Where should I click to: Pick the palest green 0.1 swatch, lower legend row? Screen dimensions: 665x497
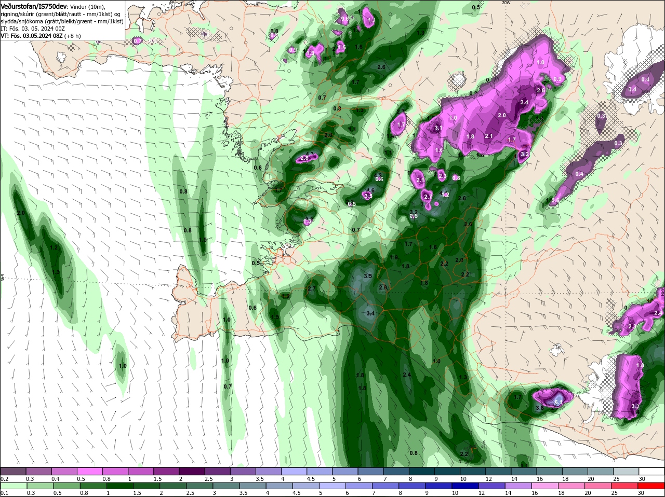click(13, 486)
